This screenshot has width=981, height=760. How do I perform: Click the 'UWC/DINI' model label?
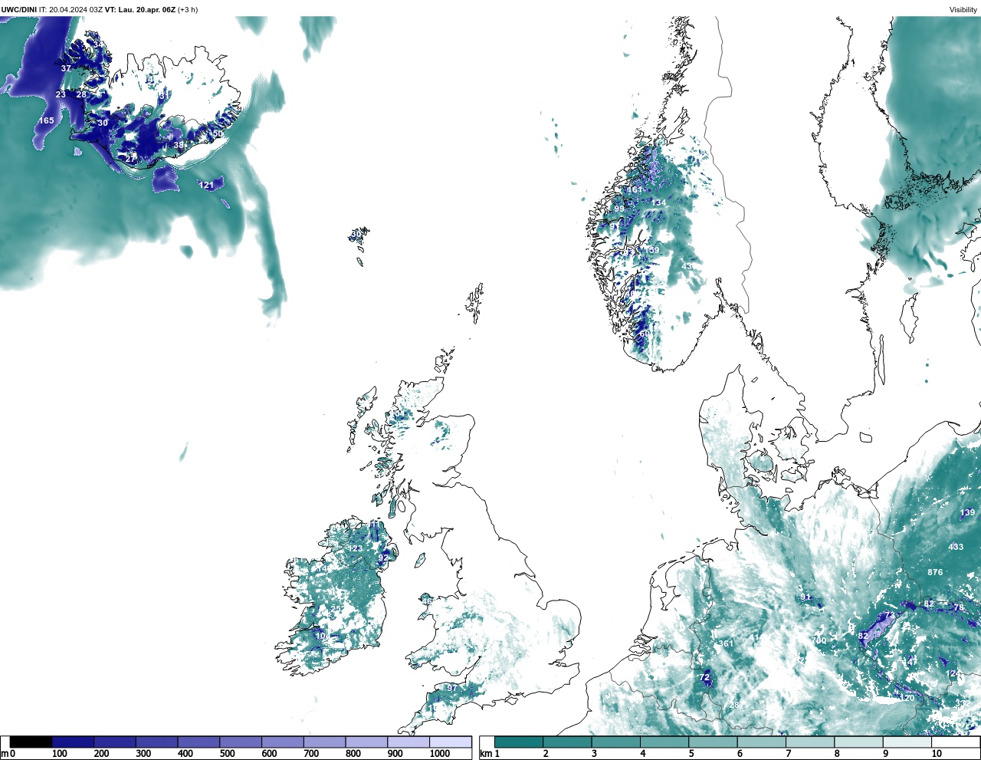[x=18, y=9]
